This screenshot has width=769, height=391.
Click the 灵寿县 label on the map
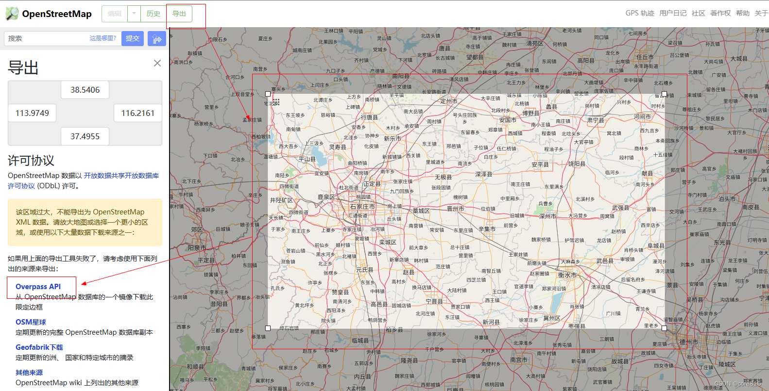[338, 147]
